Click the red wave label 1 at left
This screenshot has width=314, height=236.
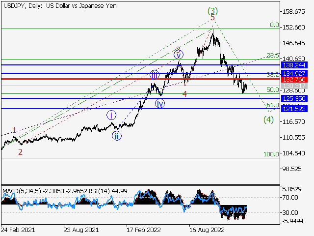14,130
